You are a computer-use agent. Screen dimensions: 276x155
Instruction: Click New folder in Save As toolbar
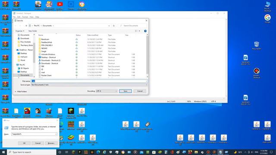coord(33,31)
